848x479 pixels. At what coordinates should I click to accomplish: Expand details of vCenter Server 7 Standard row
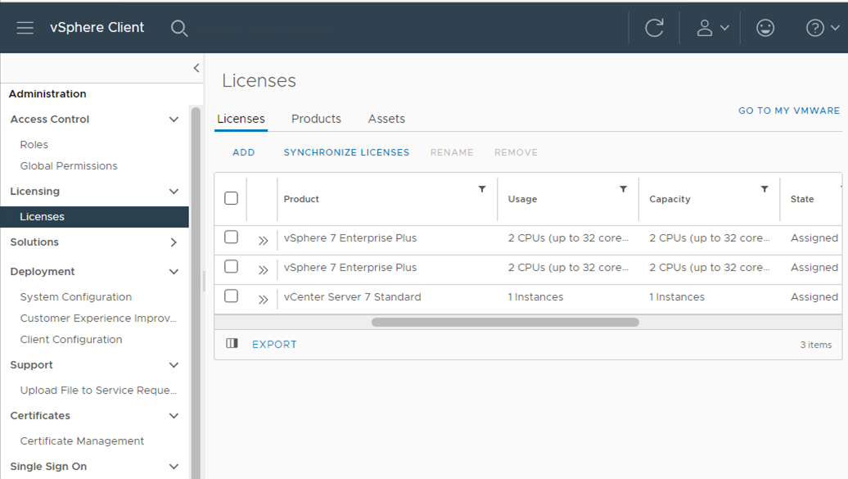coord(263,299)
